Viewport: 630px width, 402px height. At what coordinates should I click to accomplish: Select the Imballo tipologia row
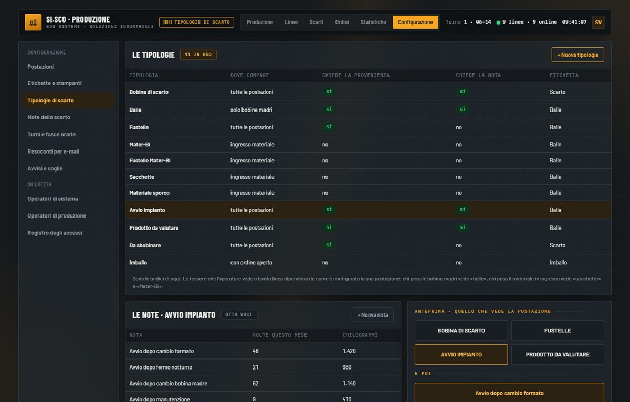368,262
